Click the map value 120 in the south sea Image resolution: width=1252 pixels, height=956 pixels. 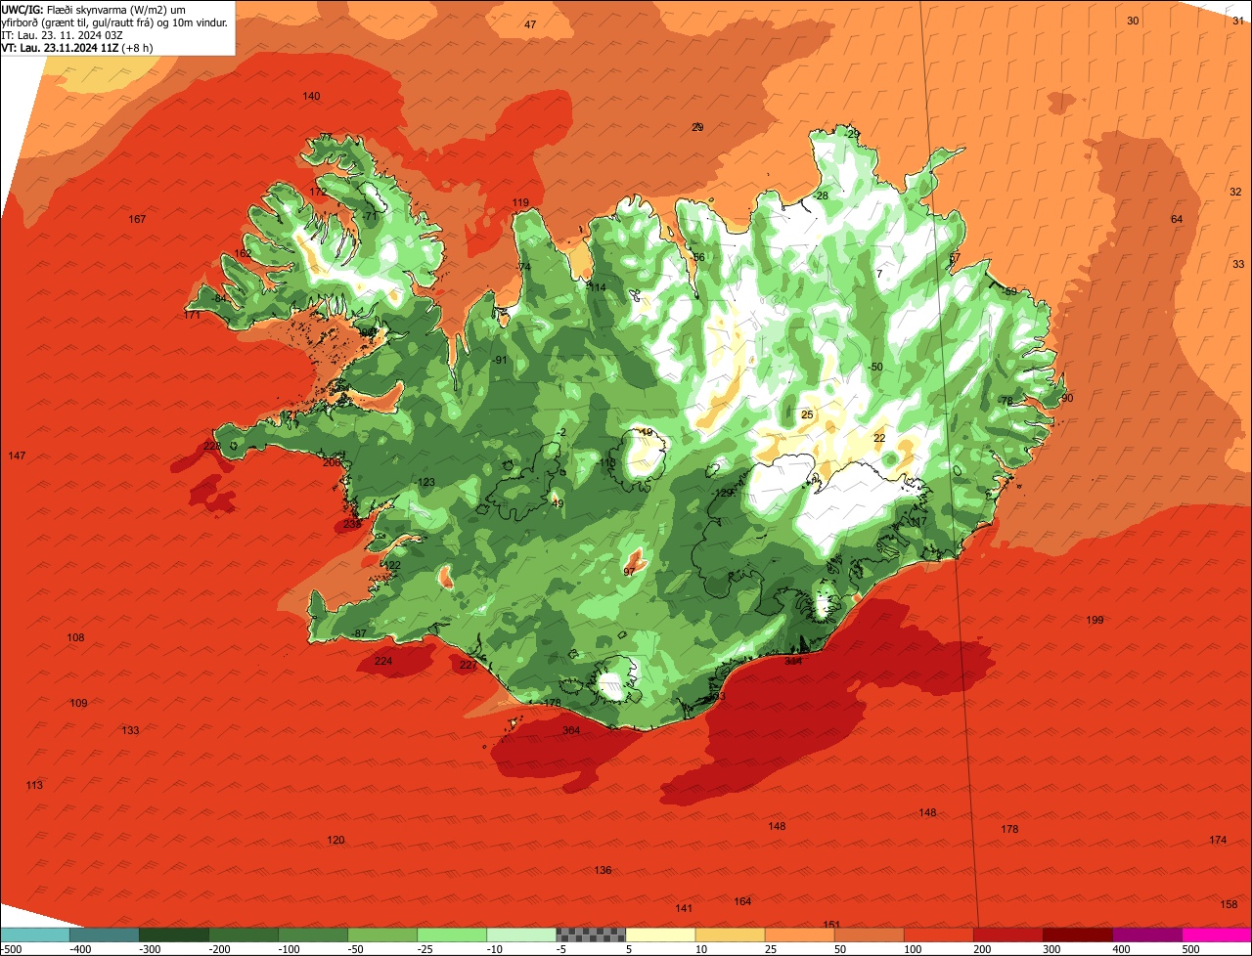click(335, 840)
